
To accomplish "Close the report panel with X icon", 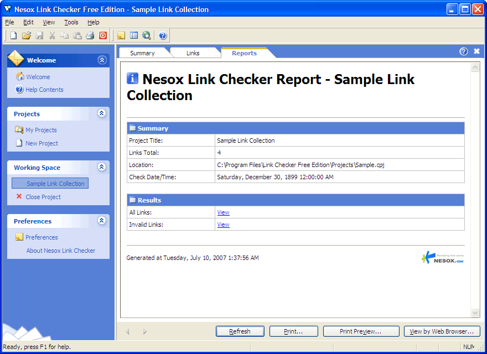I will coord(476,51).
